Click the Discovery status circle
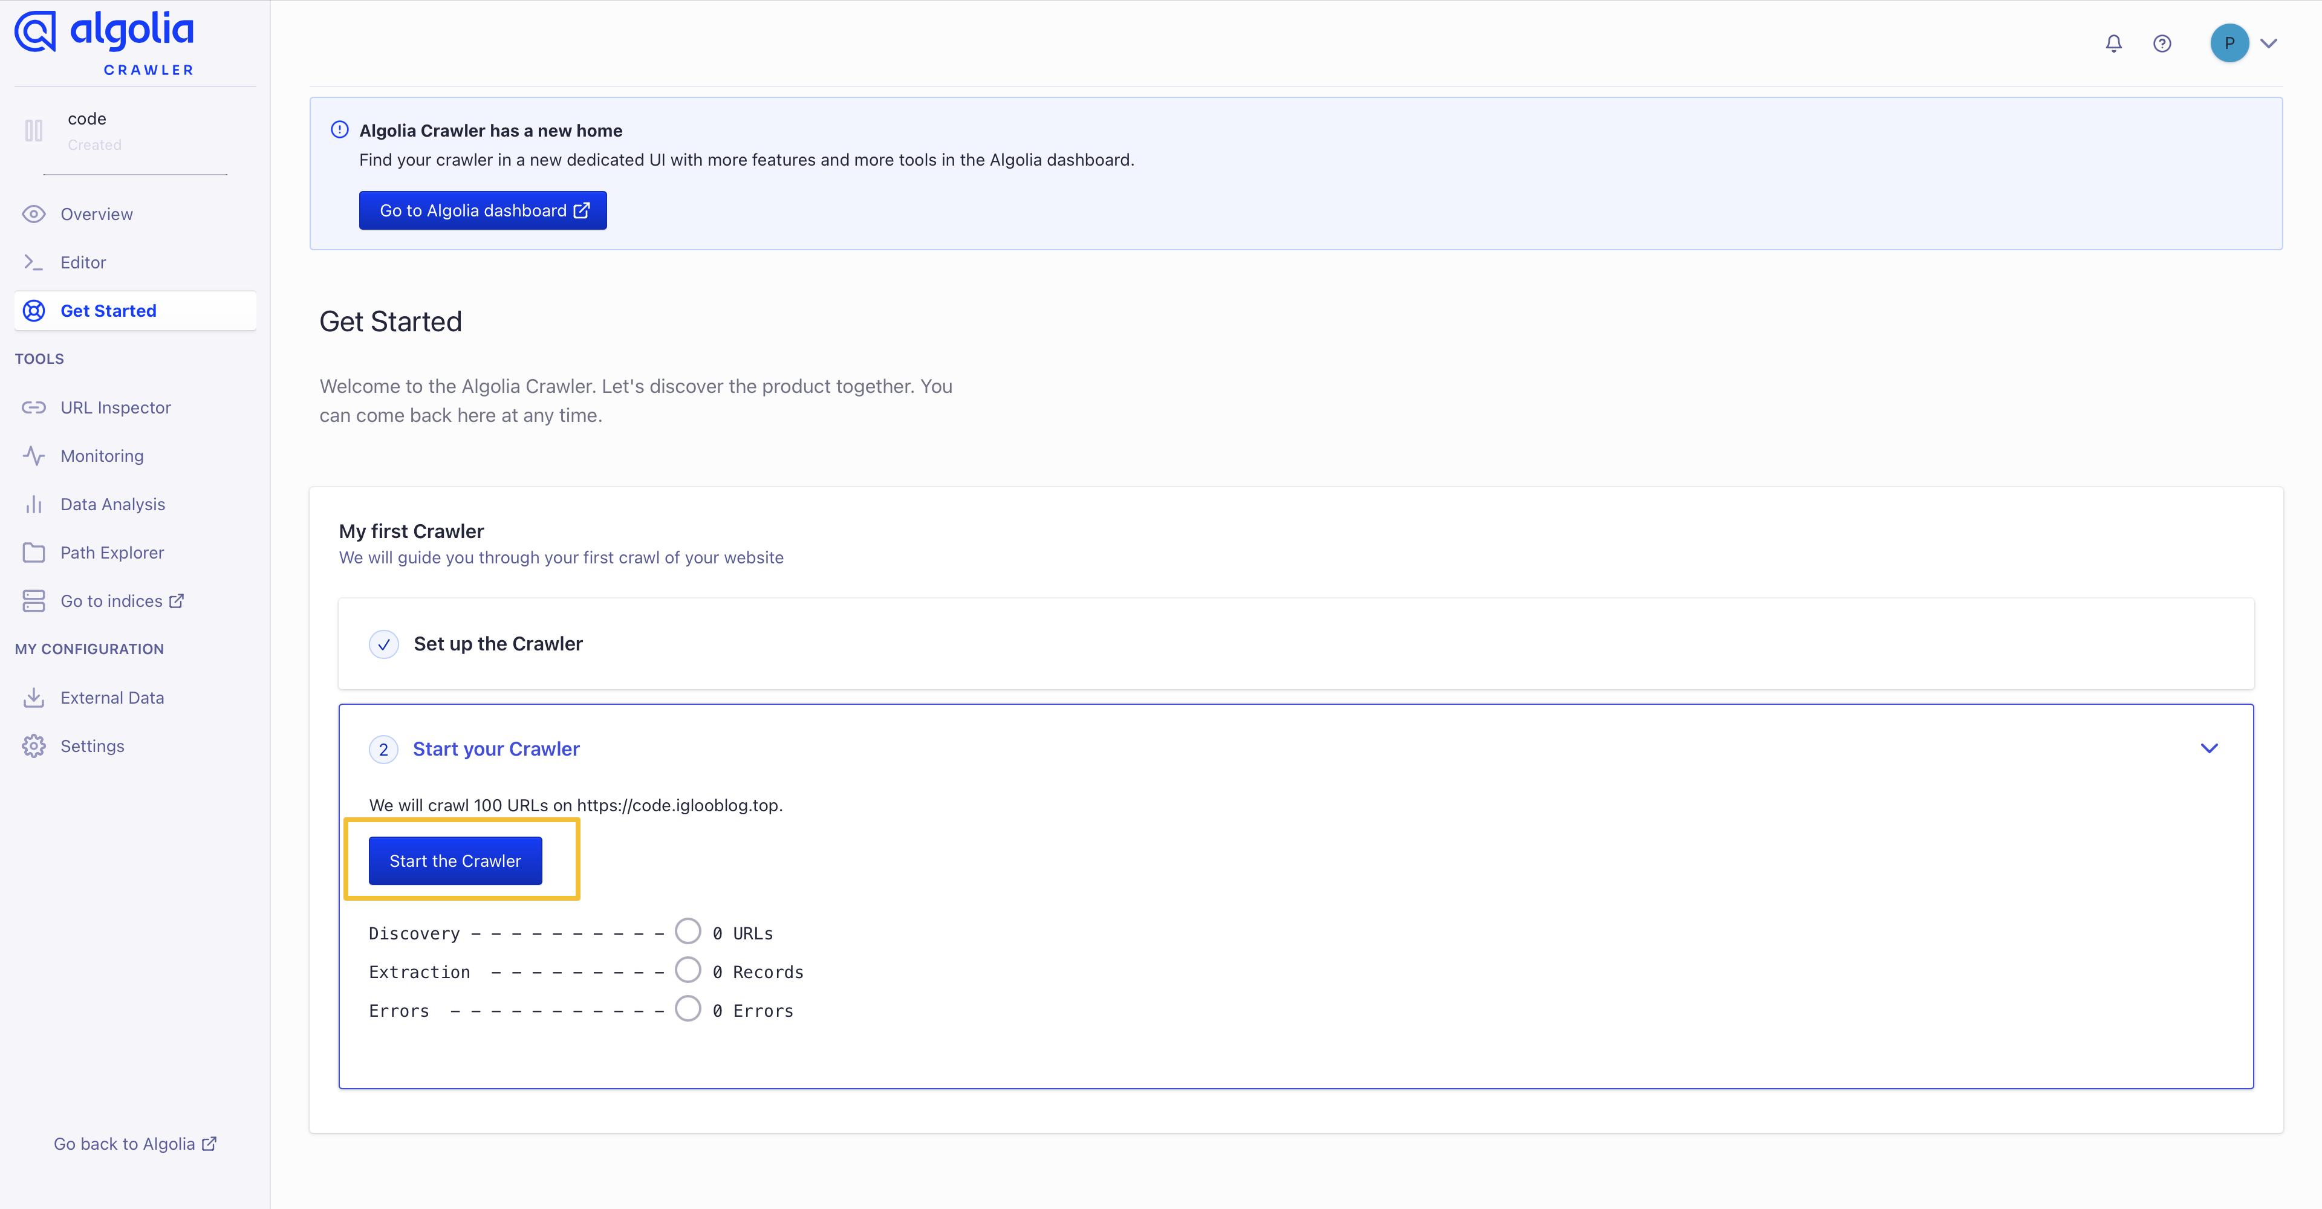 [688, 930]
